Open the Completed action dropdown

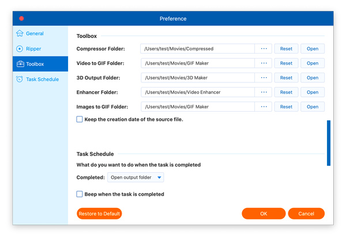point(136,177)
